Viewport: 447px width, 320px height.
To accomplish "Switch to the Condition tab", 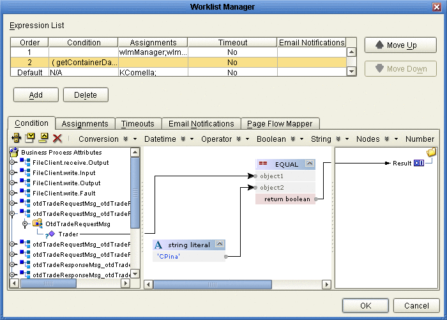I will click(31, 123).
